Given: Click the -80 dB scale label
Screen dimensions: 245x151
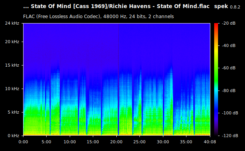Looking at the screenshot, I should click(228, 91).
